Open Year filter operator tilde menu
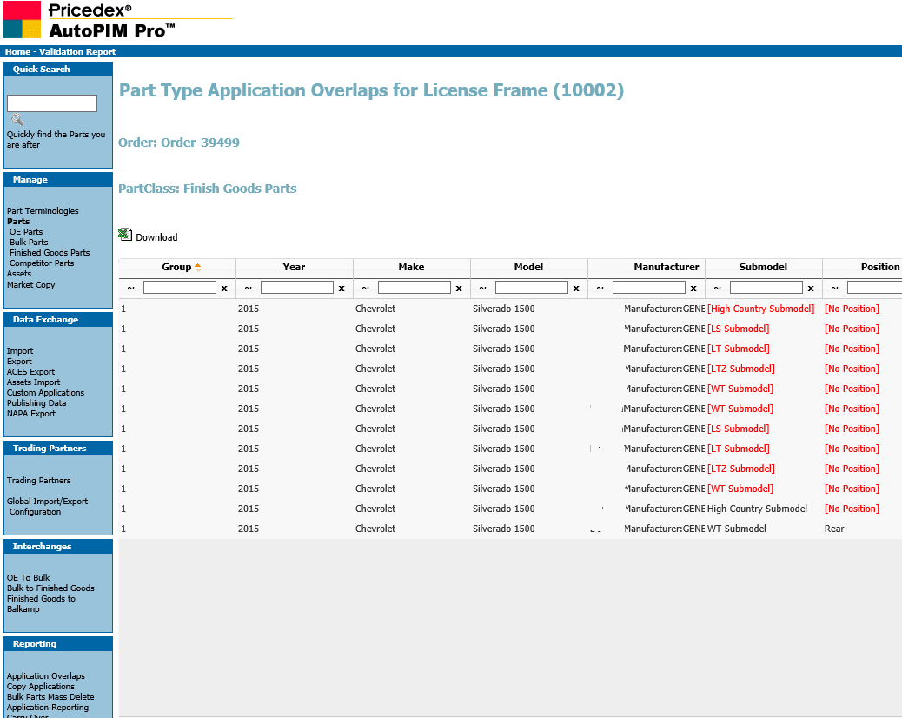Viewport: 902px width, 718px height. pyautogui.click(x=248, y=288)
